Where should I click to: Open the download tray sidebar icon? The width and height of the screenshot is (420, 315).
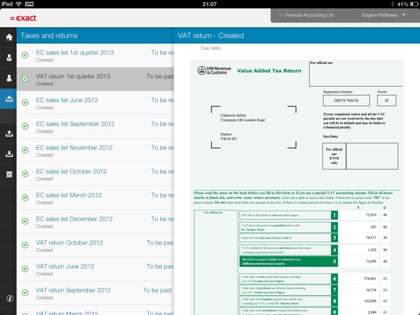pyautogui.click(x=9, y=154)
